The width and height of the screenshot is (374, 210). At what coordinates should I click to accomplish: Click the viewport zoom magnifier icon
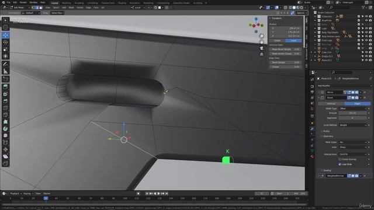pyautogui.click(x=262, y=36)
